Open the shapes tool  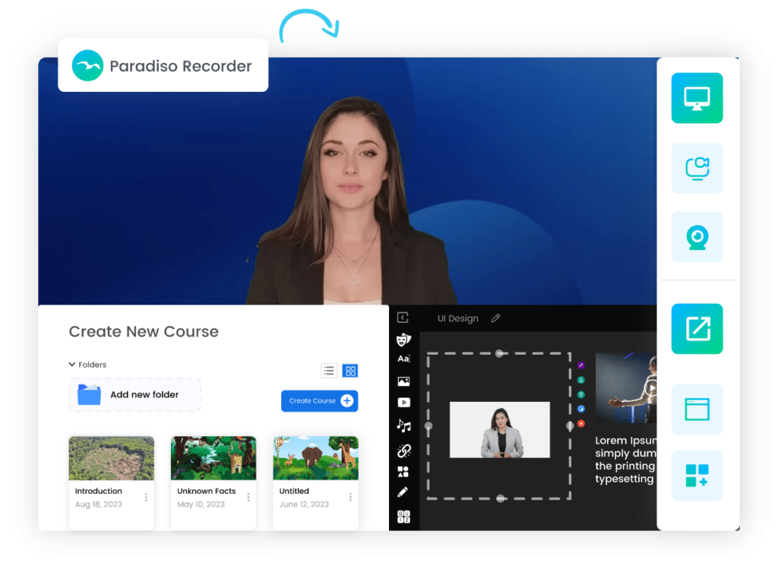[403, 471]
